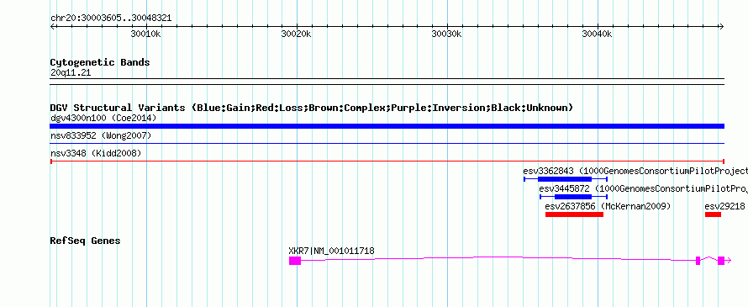Click the 30030k ruler label
Screen dimensions: 748x307
coord(447,34)
